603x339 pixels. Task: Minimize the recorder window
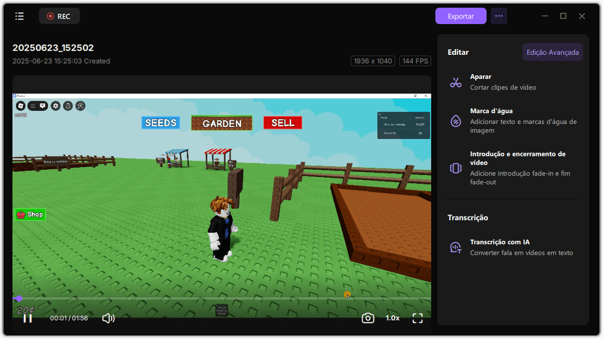[x=545, y=16]
